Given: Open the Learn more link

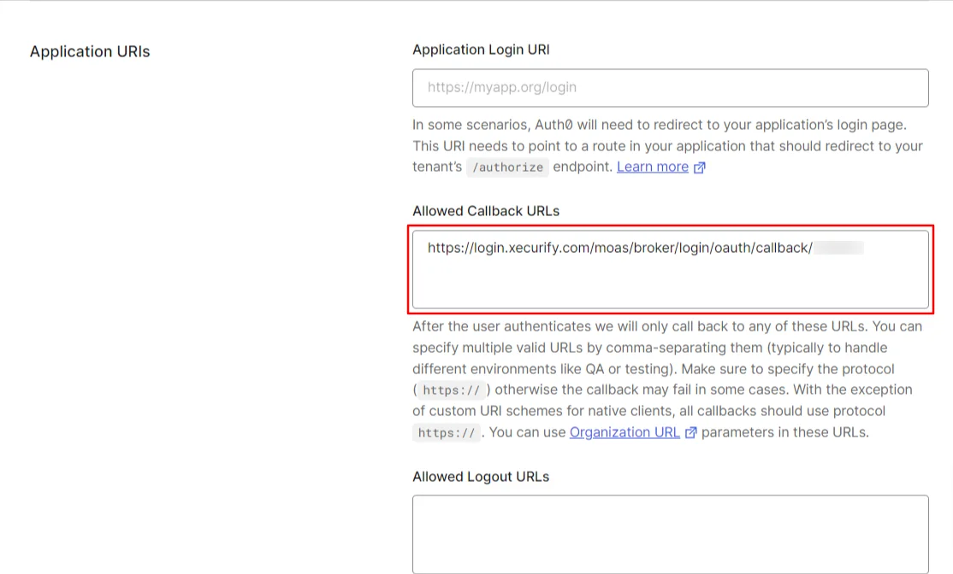Looking at the screenshot, I should click(653, 167).
